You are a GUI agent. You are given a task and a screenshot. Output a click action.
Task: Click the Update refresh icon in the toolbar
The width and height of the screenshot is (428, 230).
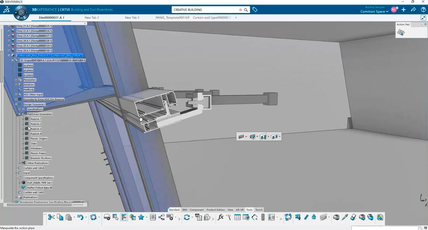tap(187, 217)
